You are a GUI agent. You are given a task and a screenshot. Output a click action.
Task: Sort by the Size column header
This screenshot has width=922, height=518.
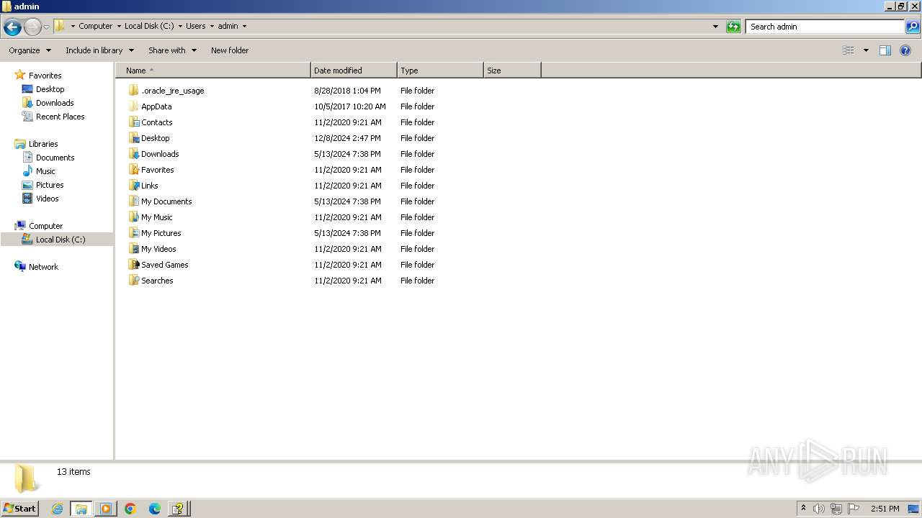pyautogui.click(x=512, y=71)
